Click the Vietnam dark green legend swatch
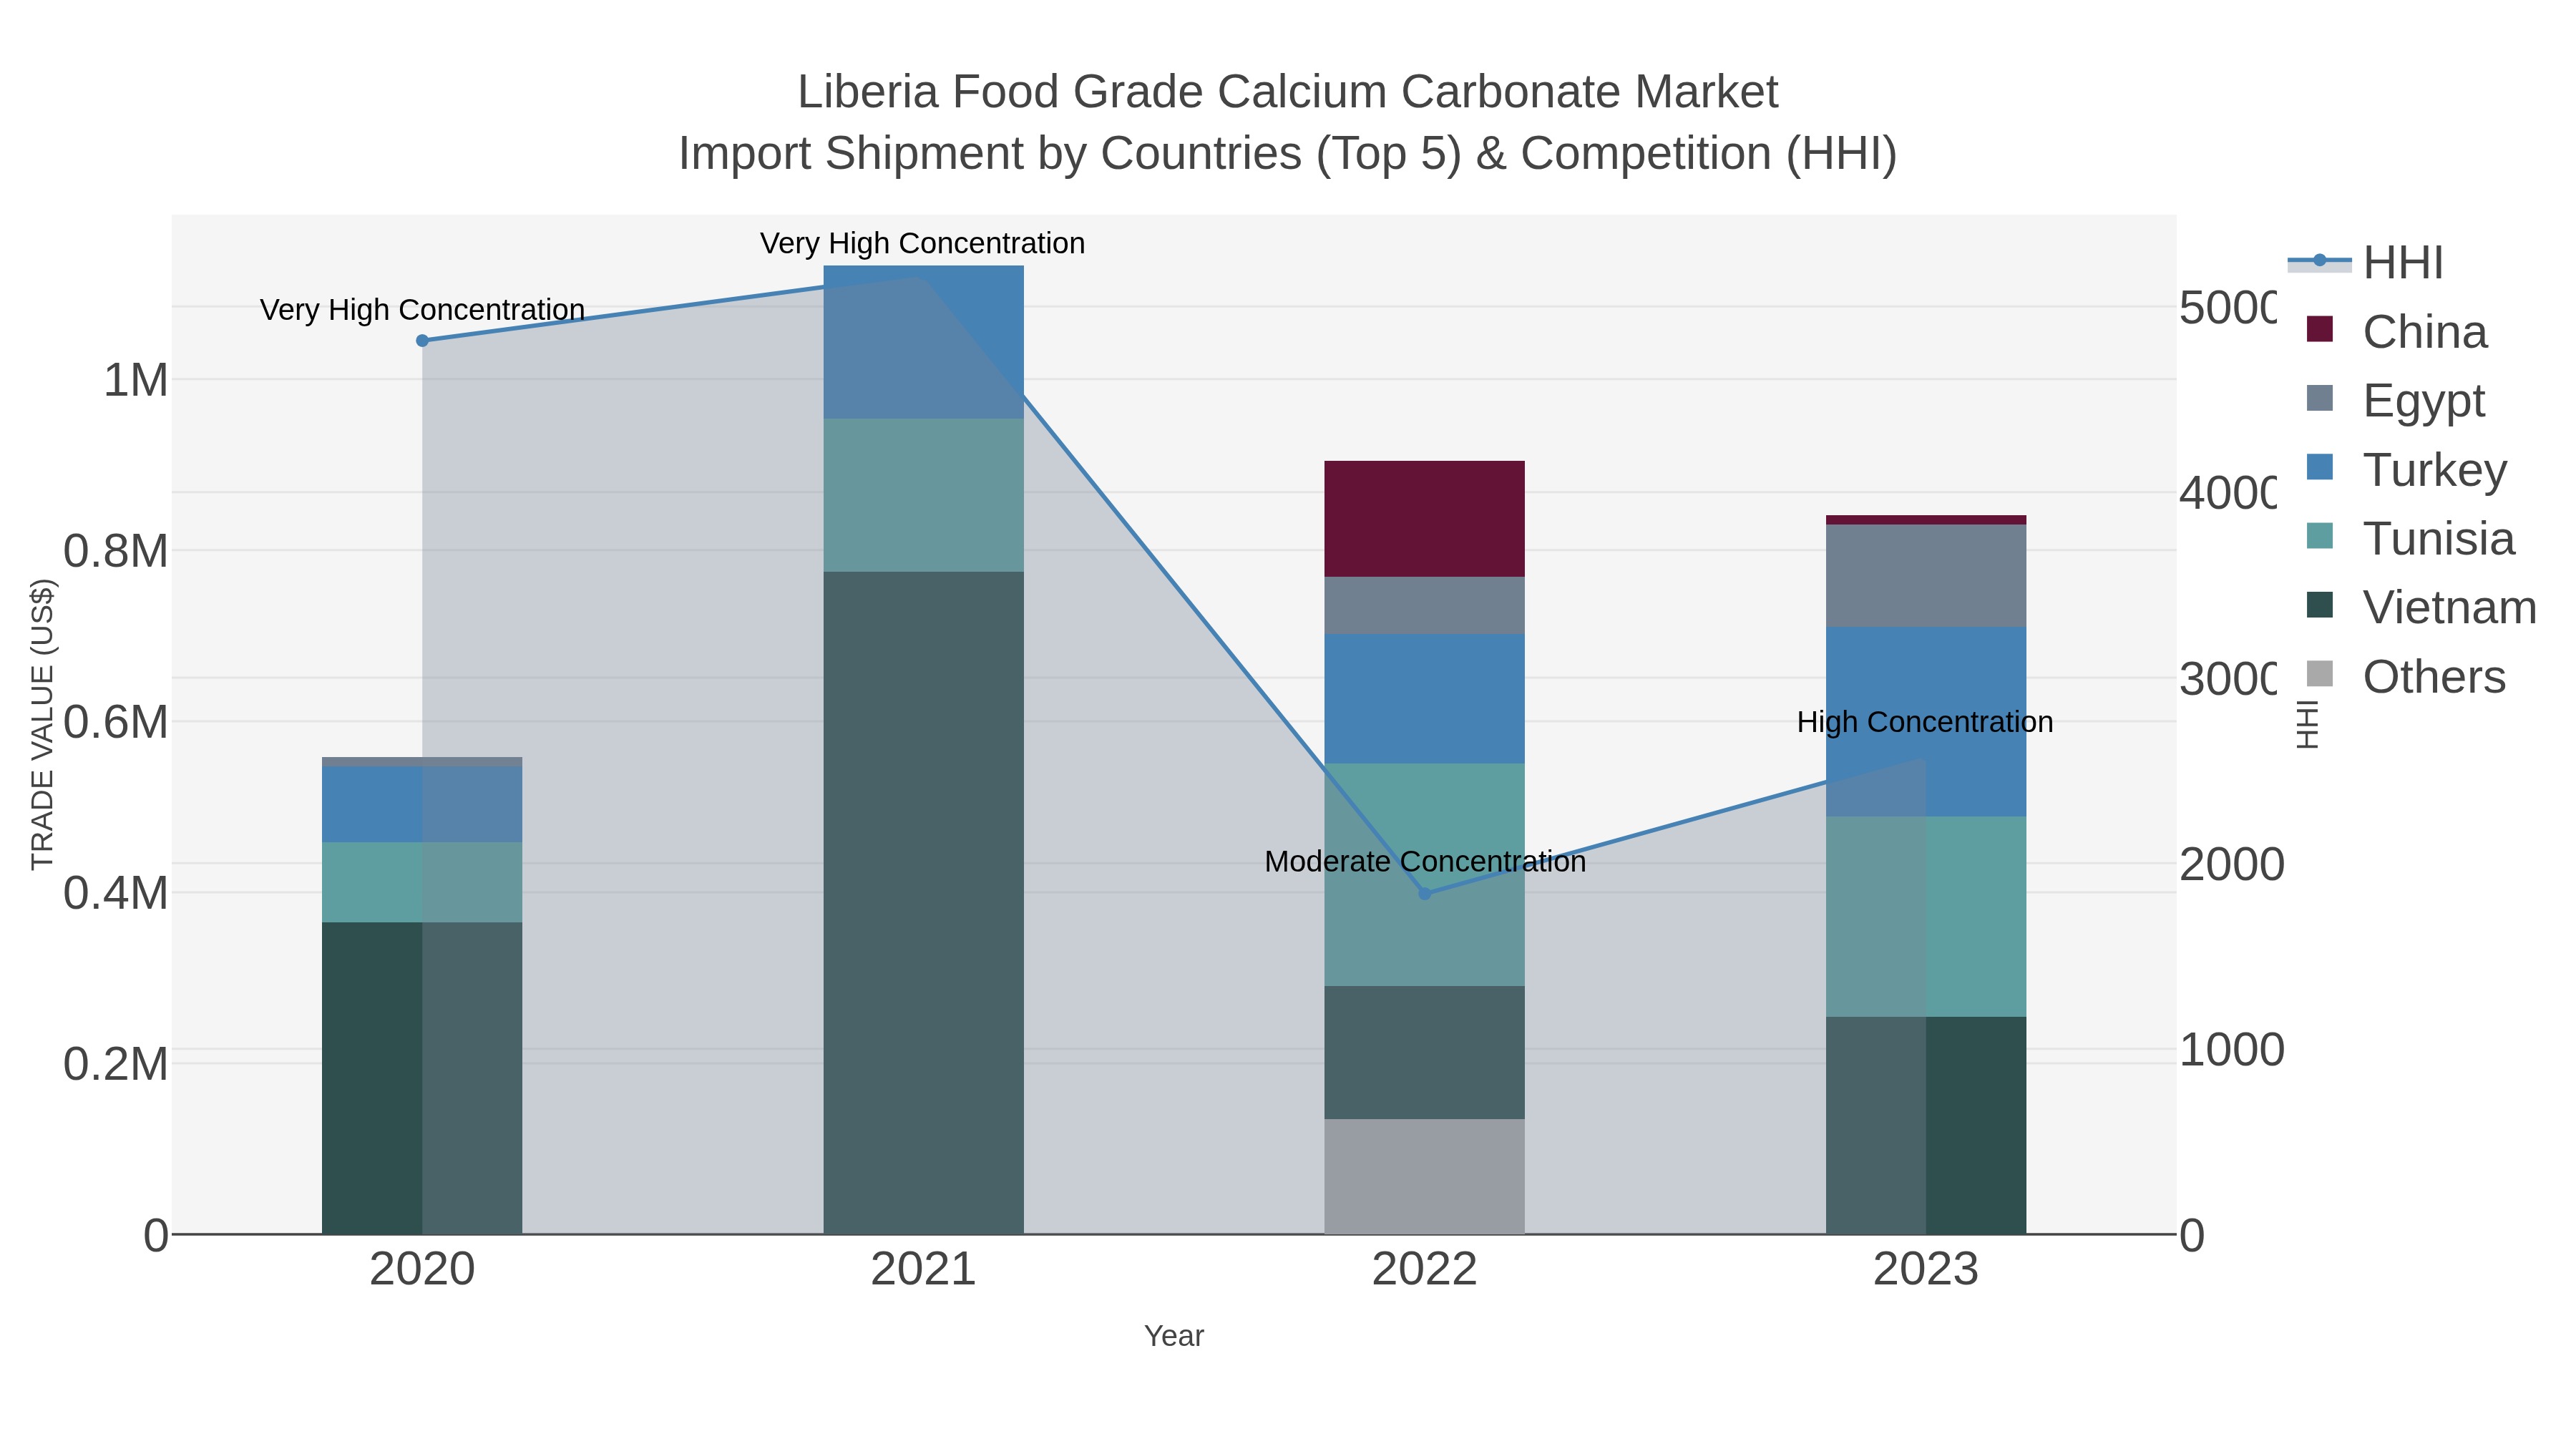2576x1449 pixels. click(x=2320, y=605)
